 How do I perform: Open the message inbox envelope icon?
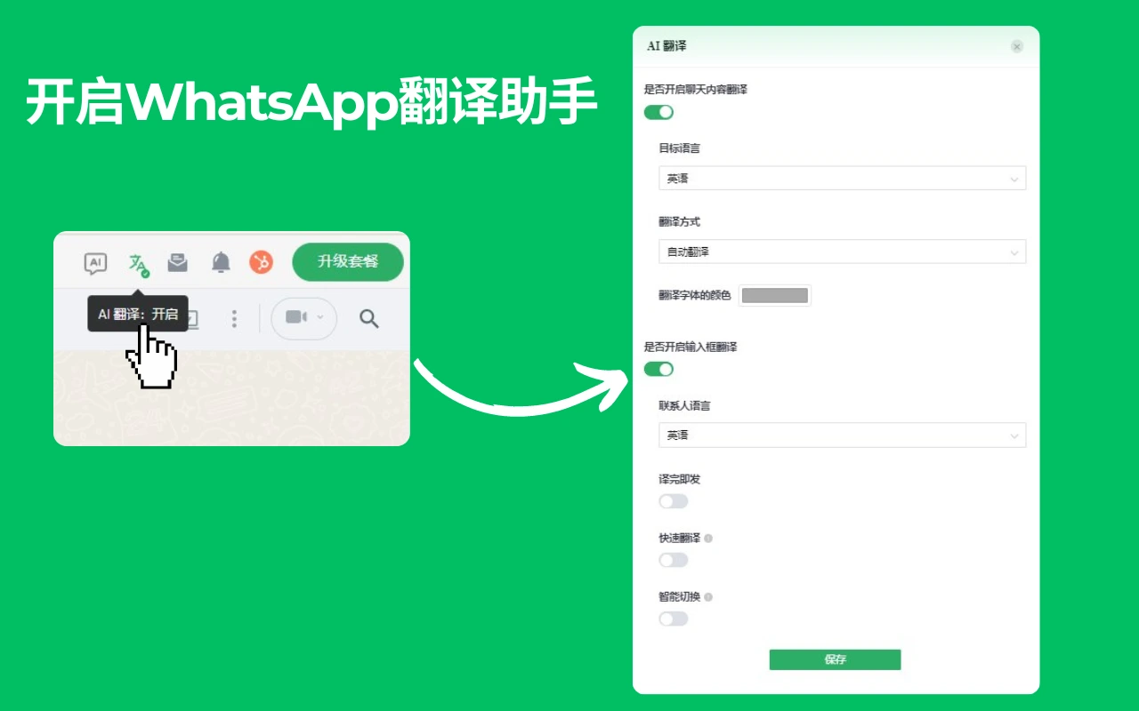coord(177,262)
